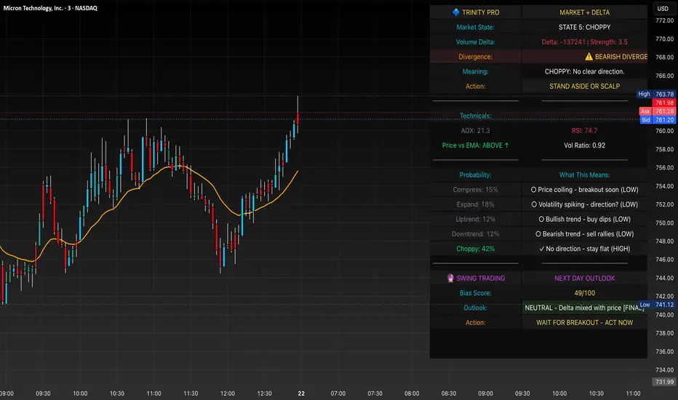Click the Micron Technology chart title
This screenshot has width=678, height=400.
pyautogui.click(x=50, y=8)
